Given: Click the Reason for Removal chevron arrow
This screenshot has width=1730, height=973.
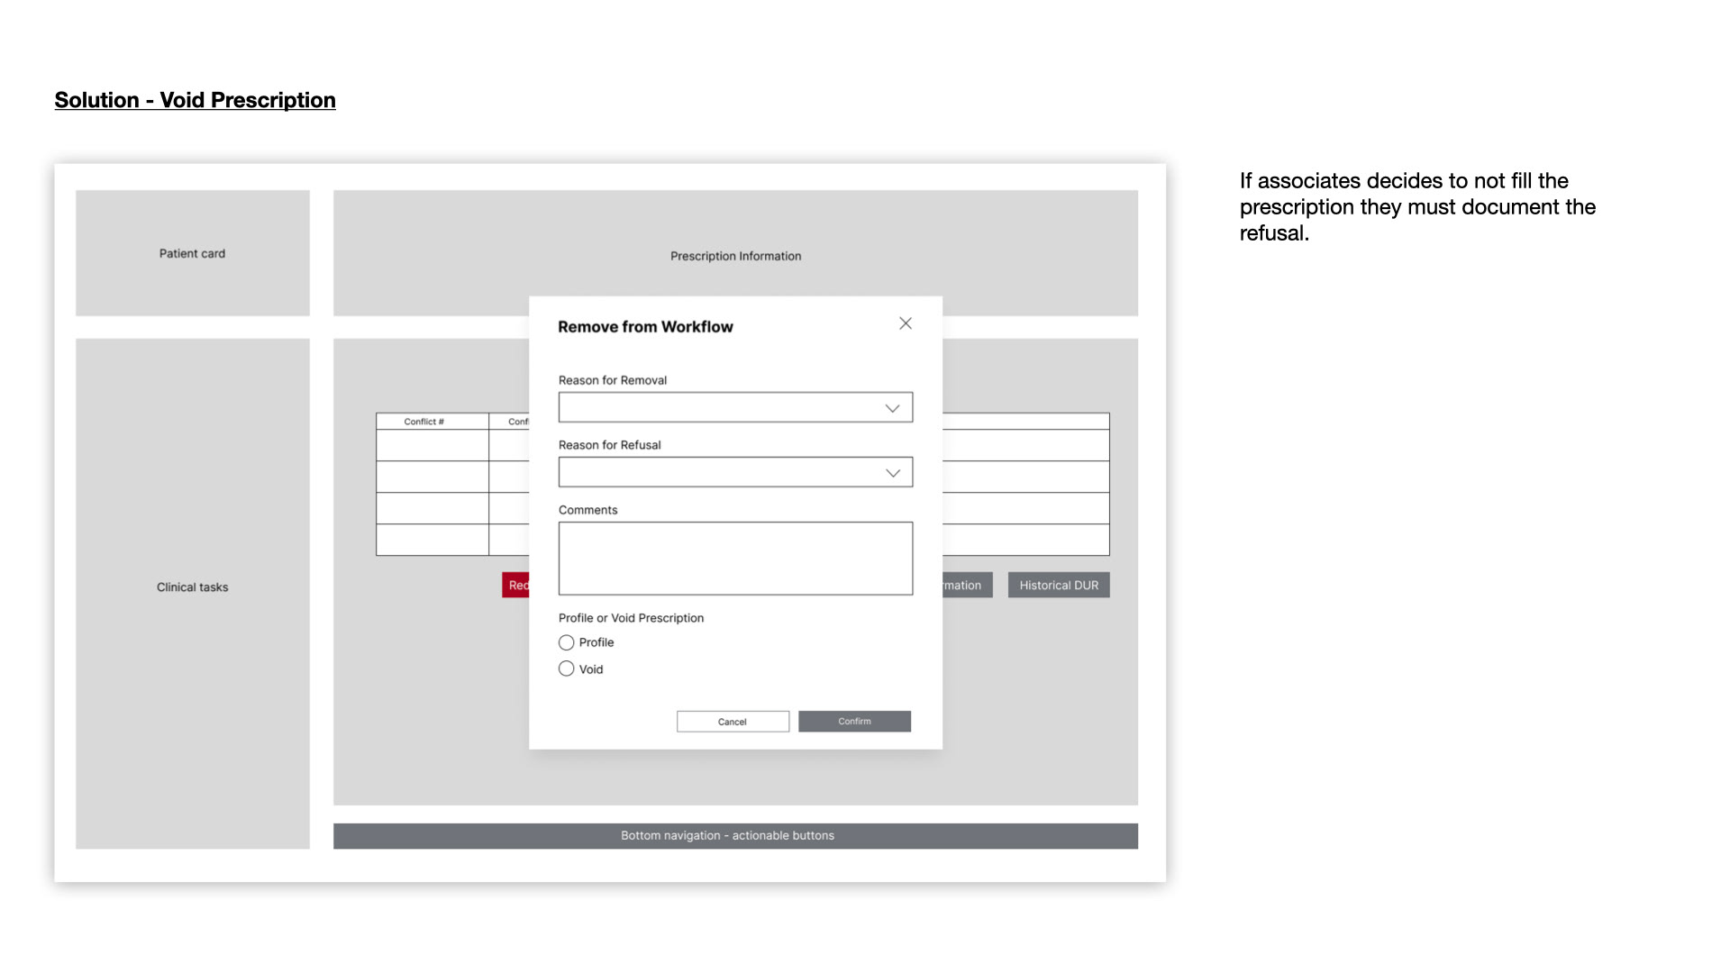Looking at the screenshot, I should point(892,408).
